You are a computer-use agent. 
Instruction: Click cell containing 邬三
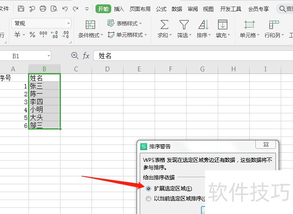[x=45, y=125]
